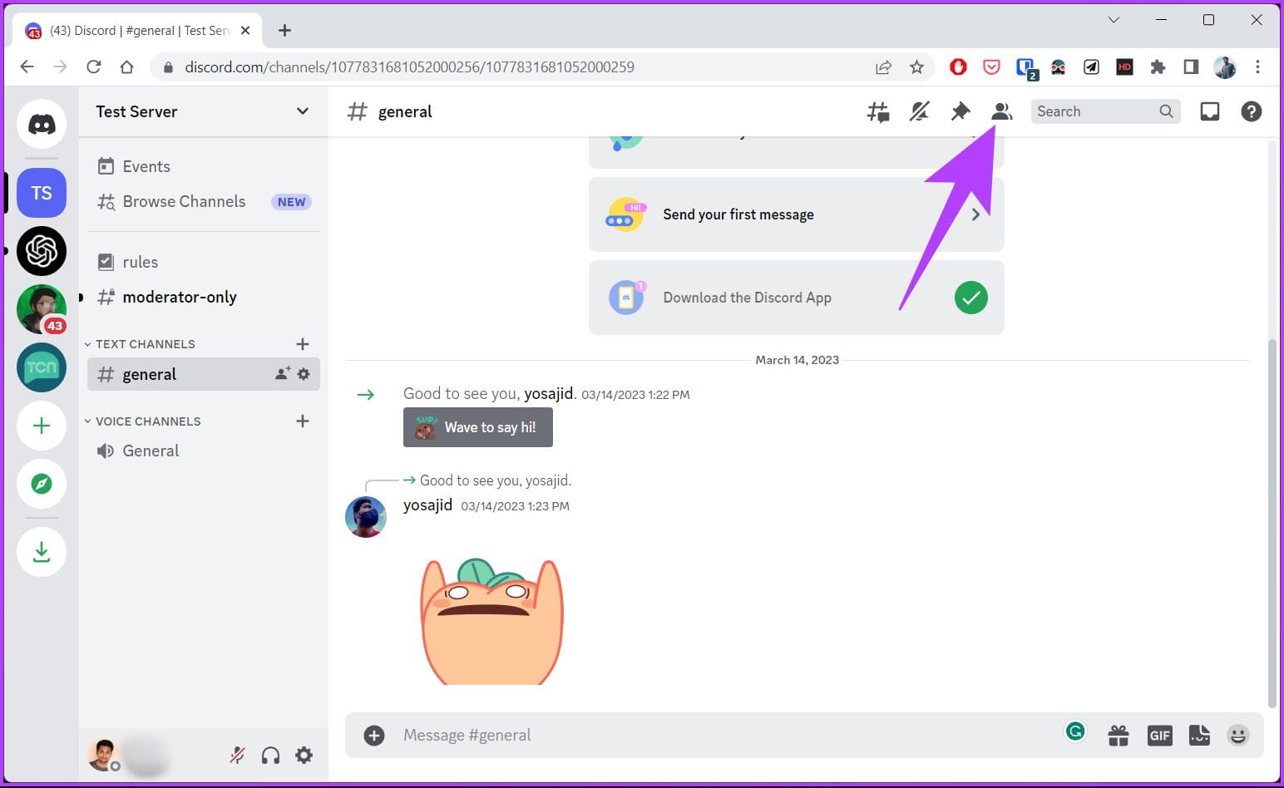Open pinned messages
1284x788 pixels.
tap(961, 111)
